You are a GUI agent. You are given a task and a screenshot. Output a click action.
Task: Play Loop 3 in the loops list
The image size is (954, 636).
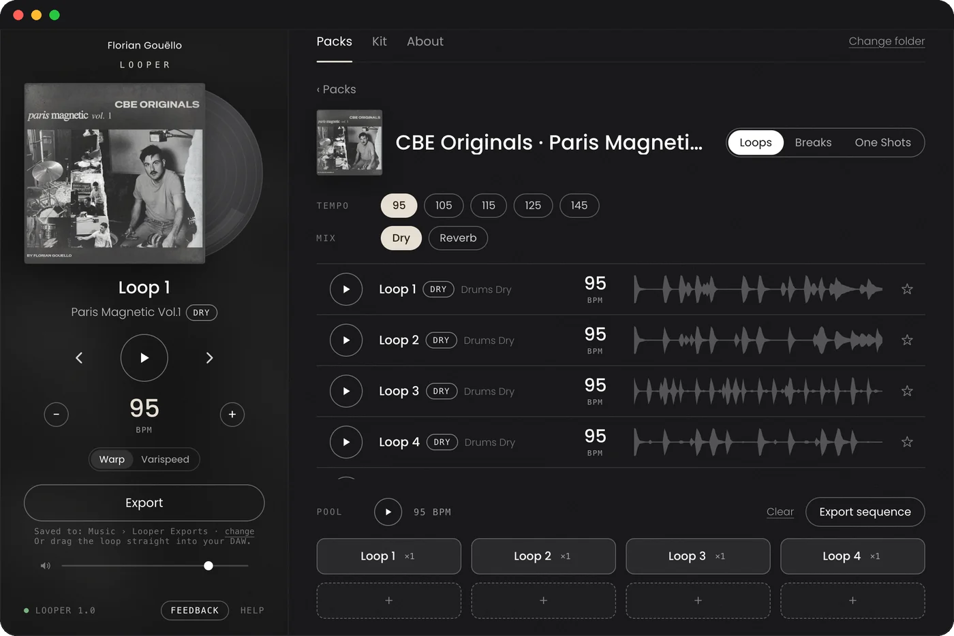pos(346,392)
